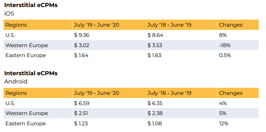This screenshot has height=132, width=266.
Task: Click the $ 8.64 cell in iOS table
Action: tap(155, 35)
